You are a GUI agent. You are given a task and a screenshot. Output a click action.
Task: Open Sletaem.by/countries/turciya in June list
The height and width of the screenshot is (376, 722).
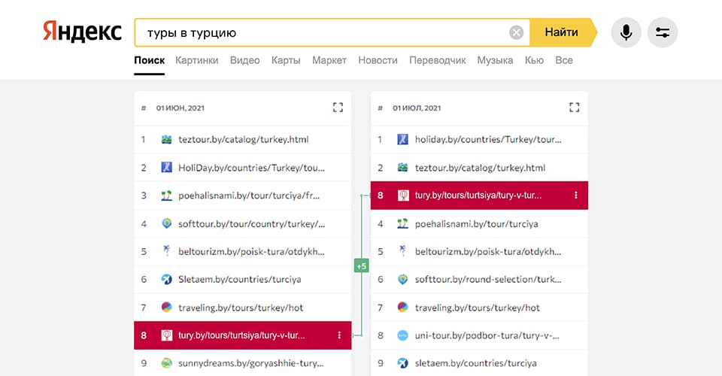[240, 279]
